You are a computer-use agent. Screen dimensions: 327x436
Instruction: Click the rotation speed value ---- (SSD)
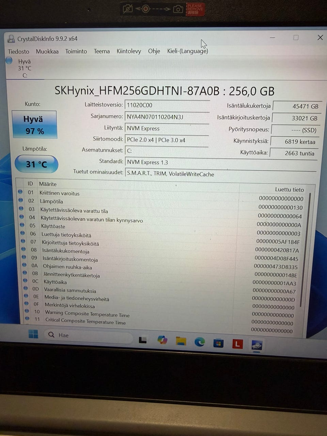pyautogui.click(x=295, y=130)
